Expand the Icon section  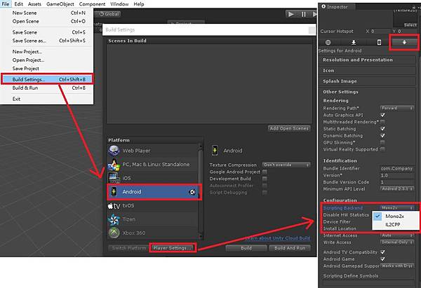(x=367, y=70)
